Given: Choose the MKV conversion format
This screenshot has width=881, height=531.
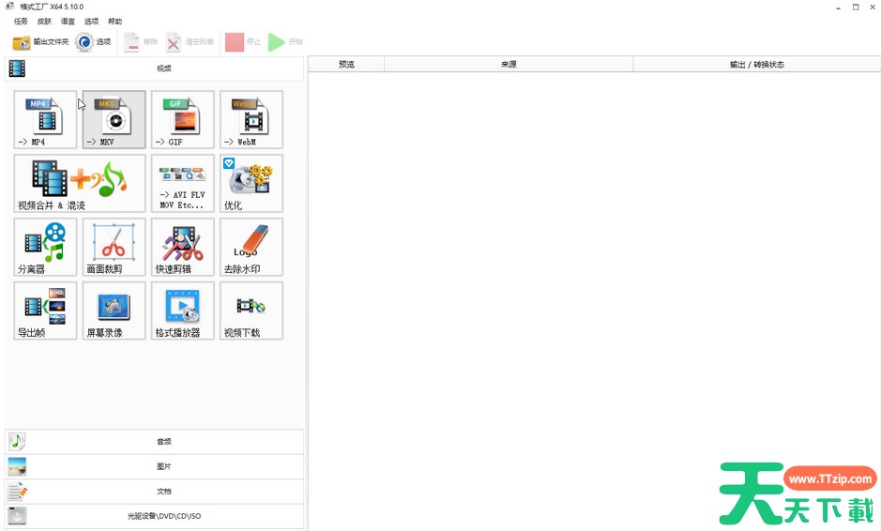Looking at the screenshot, I should (114, 119).
